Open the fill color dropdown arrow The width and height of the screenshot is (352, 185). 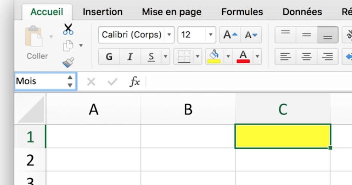pyautogui.click(x=228, y=57)
